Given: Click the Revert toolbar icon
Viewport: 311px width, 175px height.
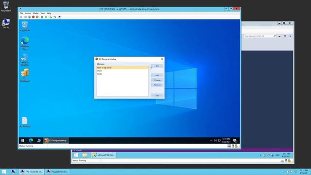Looking at the screenshot, I should click(x=55, y=17).
